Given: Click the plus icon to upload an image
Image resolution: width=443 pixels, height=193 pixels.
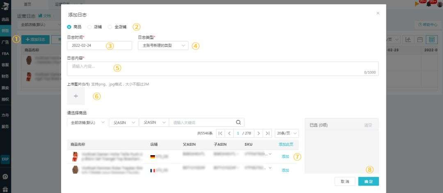Looking at the screenshot, I should click(75, 96).
